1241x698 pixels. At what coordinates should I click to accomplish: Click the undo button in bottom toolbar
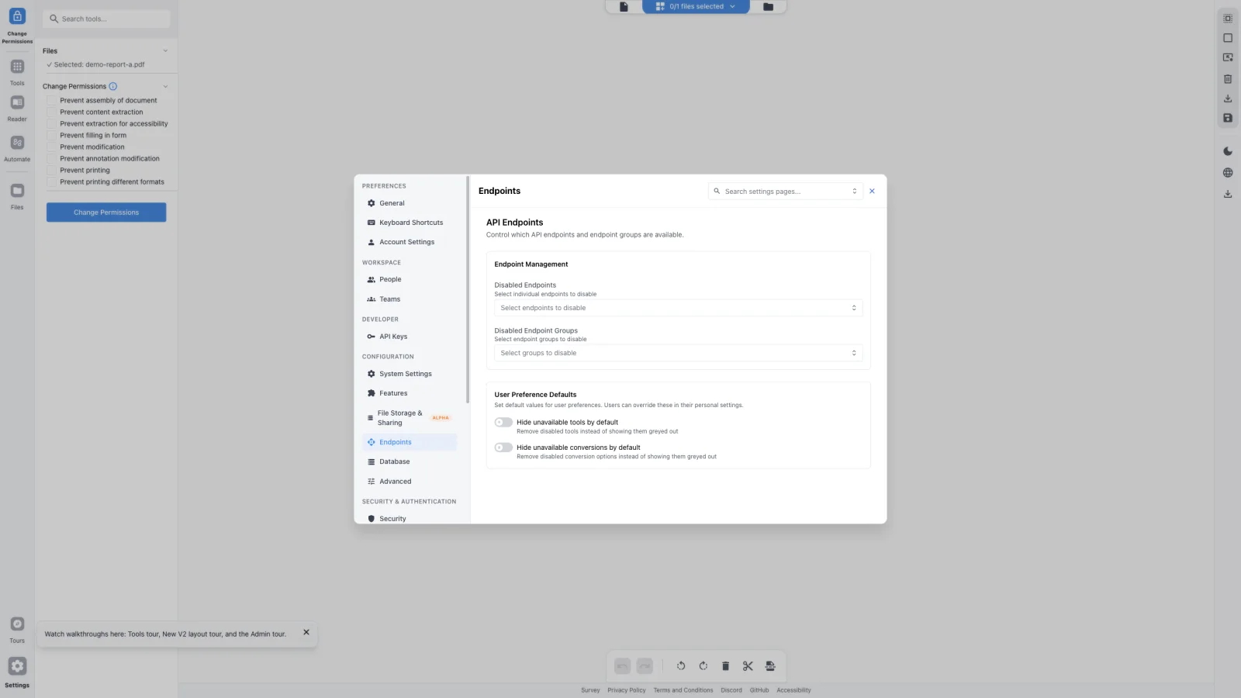click(x=622, y=666)
